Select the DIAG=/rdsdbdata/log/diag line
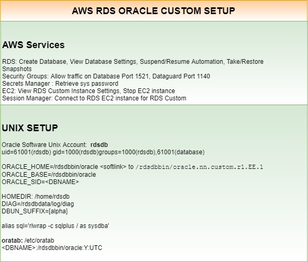308x262 pixels. click(38, 203)
